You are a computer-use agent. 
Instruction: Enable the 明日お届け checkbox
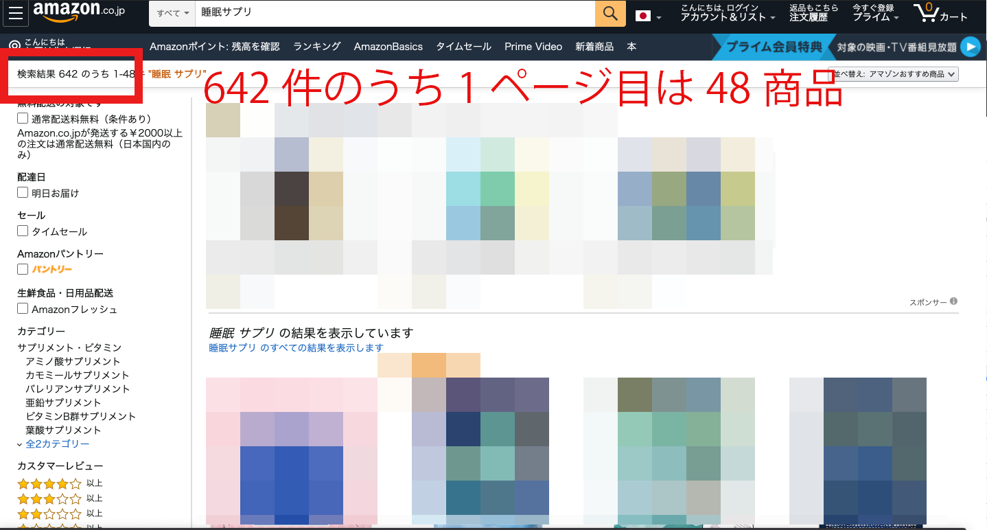[23, 193]
